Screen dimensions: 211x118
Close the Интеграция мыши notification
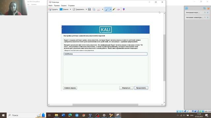point(208,12)
